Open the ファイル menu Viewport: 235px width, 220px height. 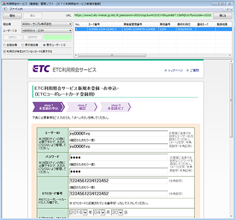16,9
